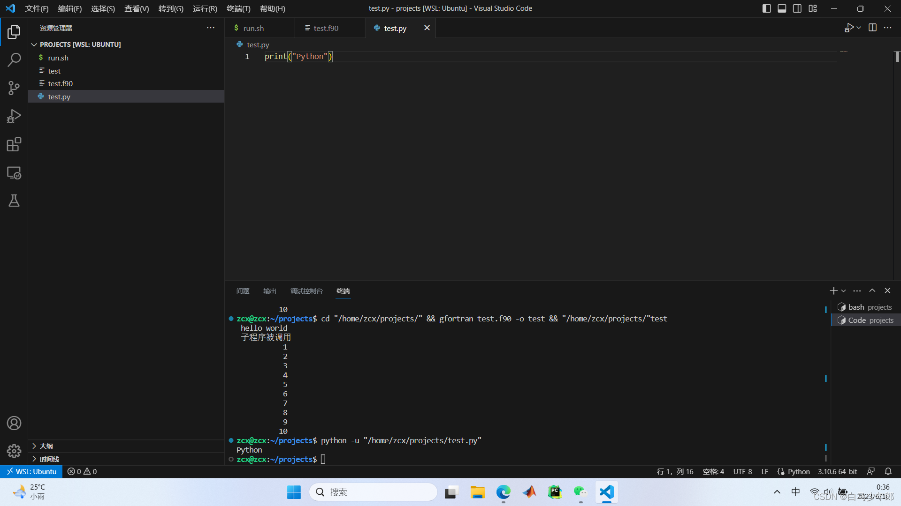Select the bash projects terminal
The image size is (901, 506).
click(x=866, y=307)
